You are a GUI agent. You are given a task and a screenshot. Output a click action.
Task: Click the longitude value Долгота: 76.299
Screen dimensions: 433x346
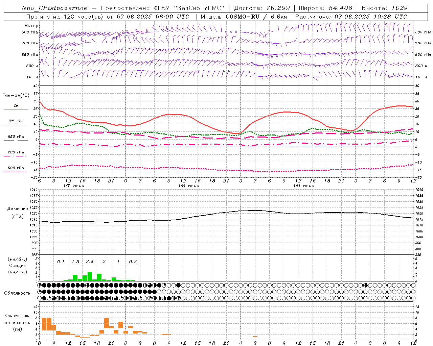262,8
